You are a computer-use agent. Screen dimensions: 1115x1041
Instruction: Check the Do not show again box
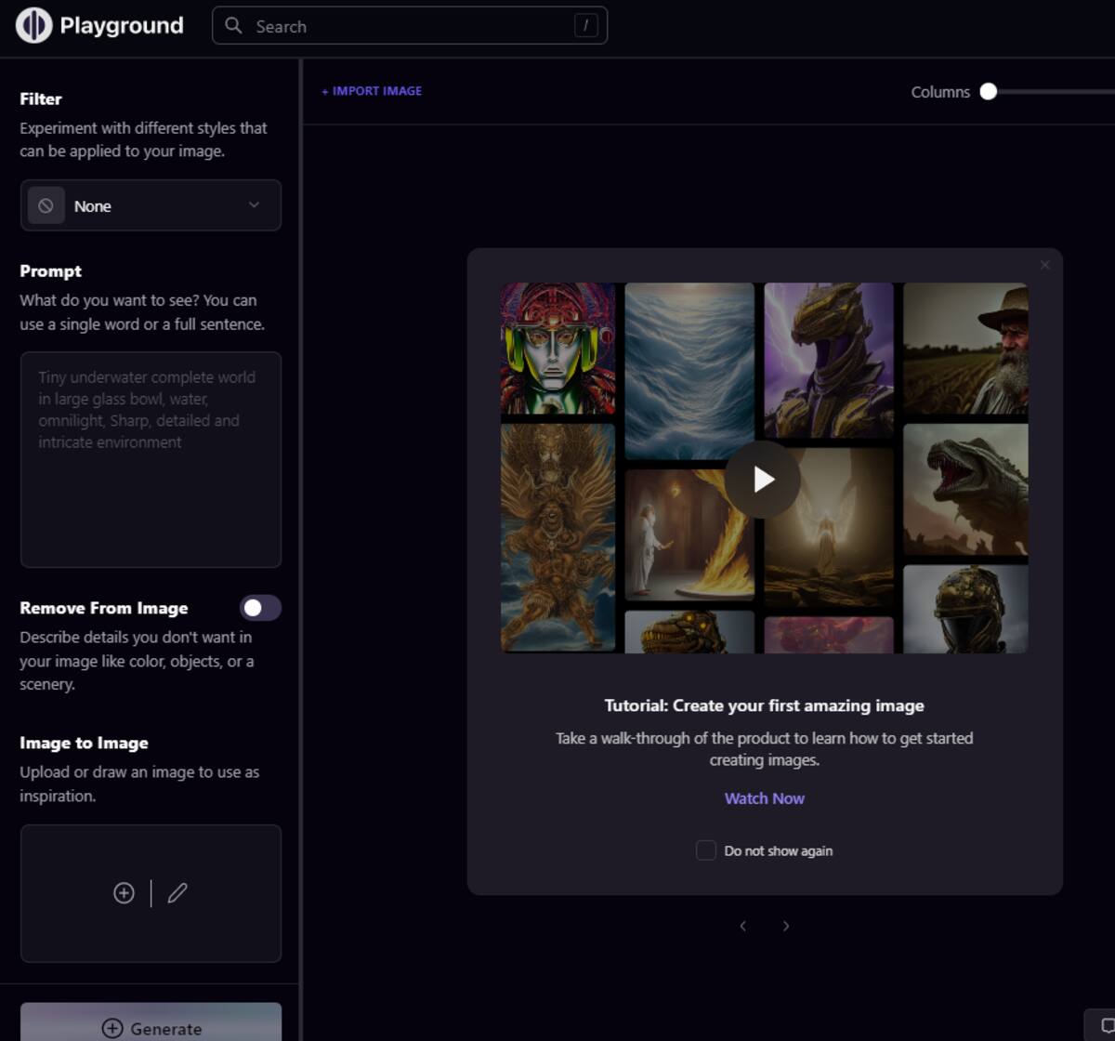[706, 850]
